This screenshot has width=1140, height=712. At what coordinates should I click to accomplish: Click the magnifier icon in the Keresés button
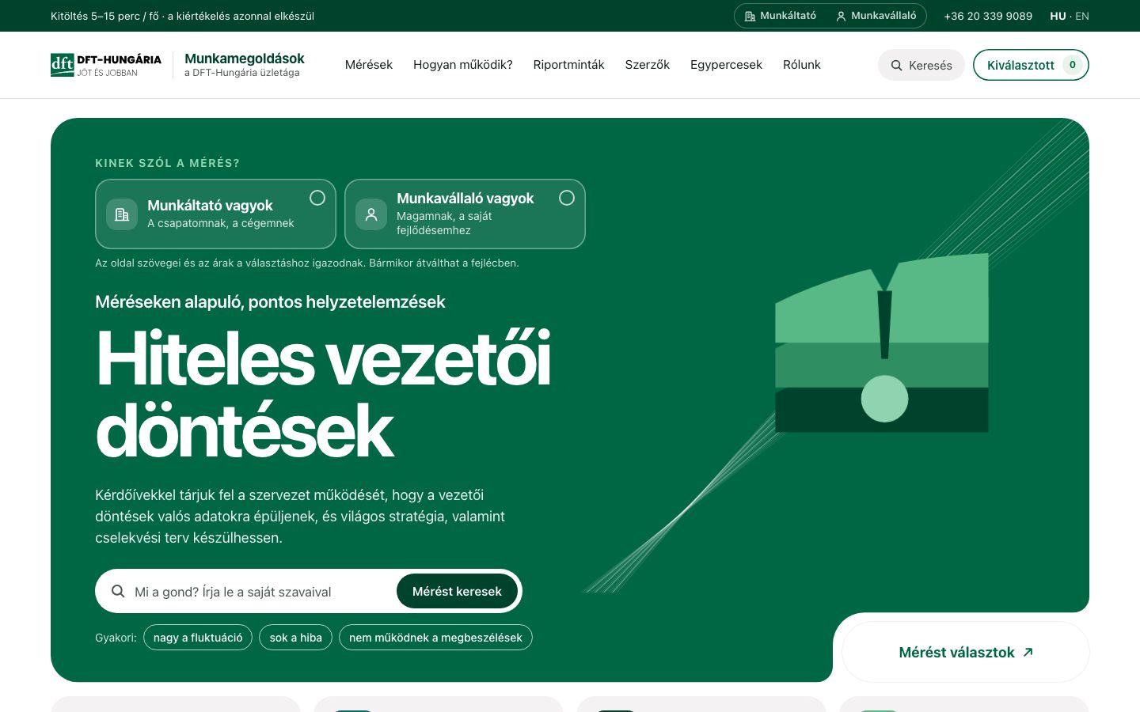[x=897, y=66]
